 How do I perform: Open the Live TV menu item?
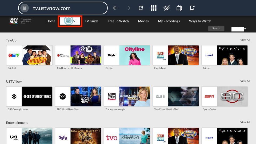[70, 21]
